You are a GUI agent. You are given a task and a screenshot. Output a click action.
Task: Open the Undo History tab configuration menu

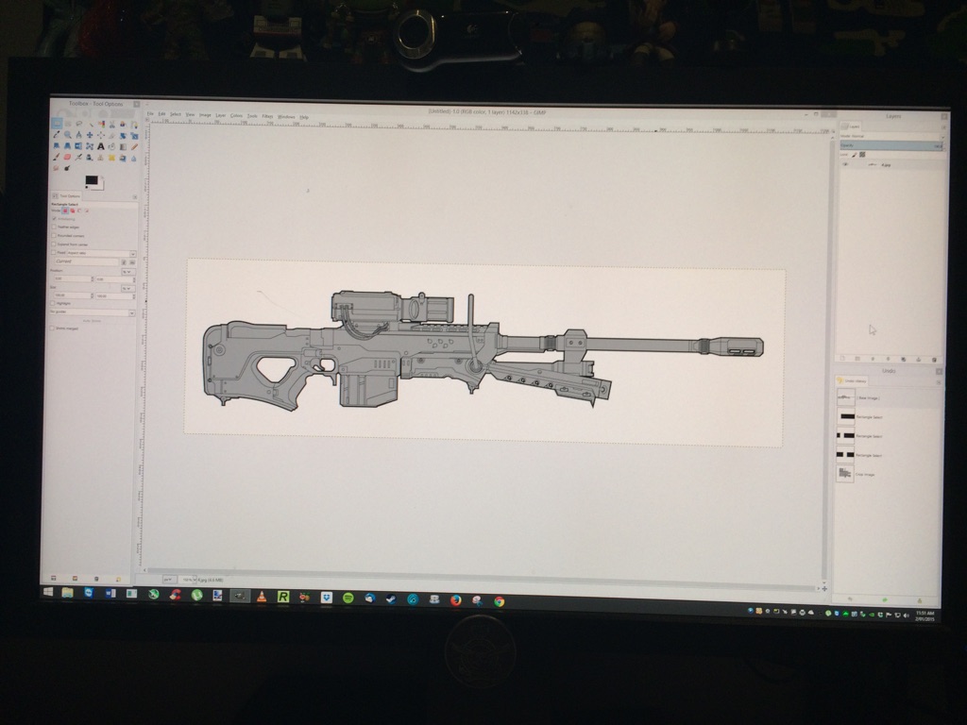coord(939,382)
